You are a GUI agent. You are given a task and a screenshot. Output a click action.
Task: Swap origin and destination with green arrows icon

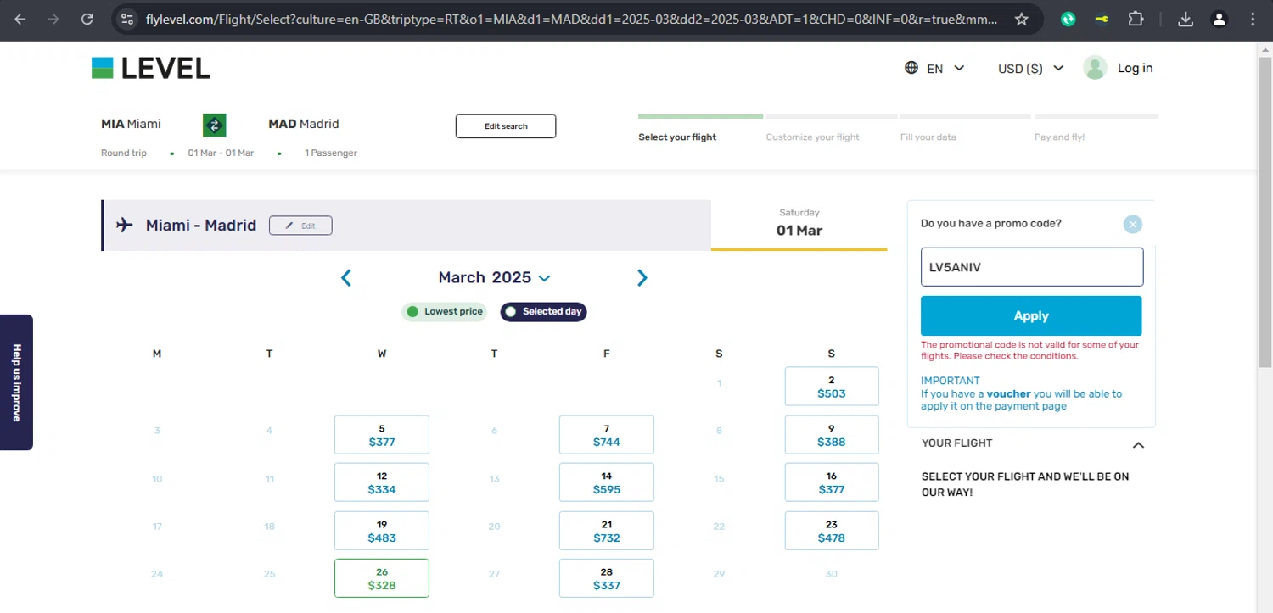pyautogui.click(x=214, y=125)
